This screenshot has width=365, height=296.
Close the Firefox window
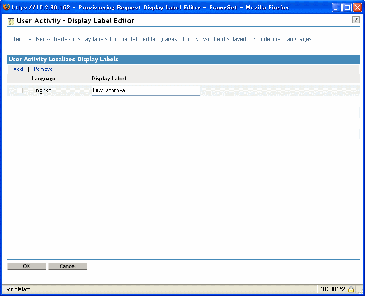[x=358, y=7]
